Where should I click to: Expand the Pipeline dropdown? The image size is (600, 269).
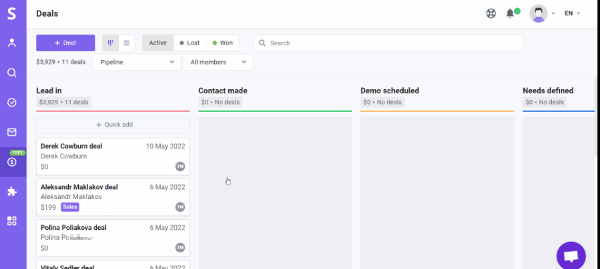click(x=136, y=62)
